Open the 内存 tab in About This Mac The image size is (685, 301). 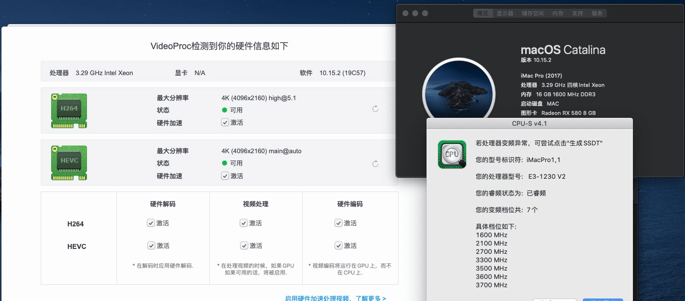tap(558, 13)
